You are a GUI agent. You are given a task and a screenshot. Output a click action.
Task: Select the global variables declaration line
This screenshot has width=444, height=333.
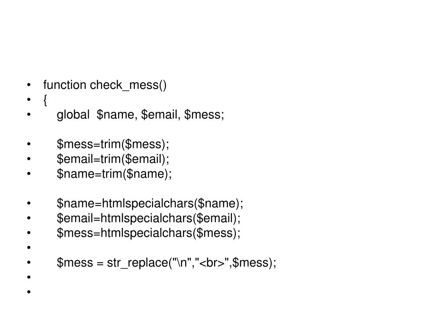pyautogui.click(x=140, y=114)
